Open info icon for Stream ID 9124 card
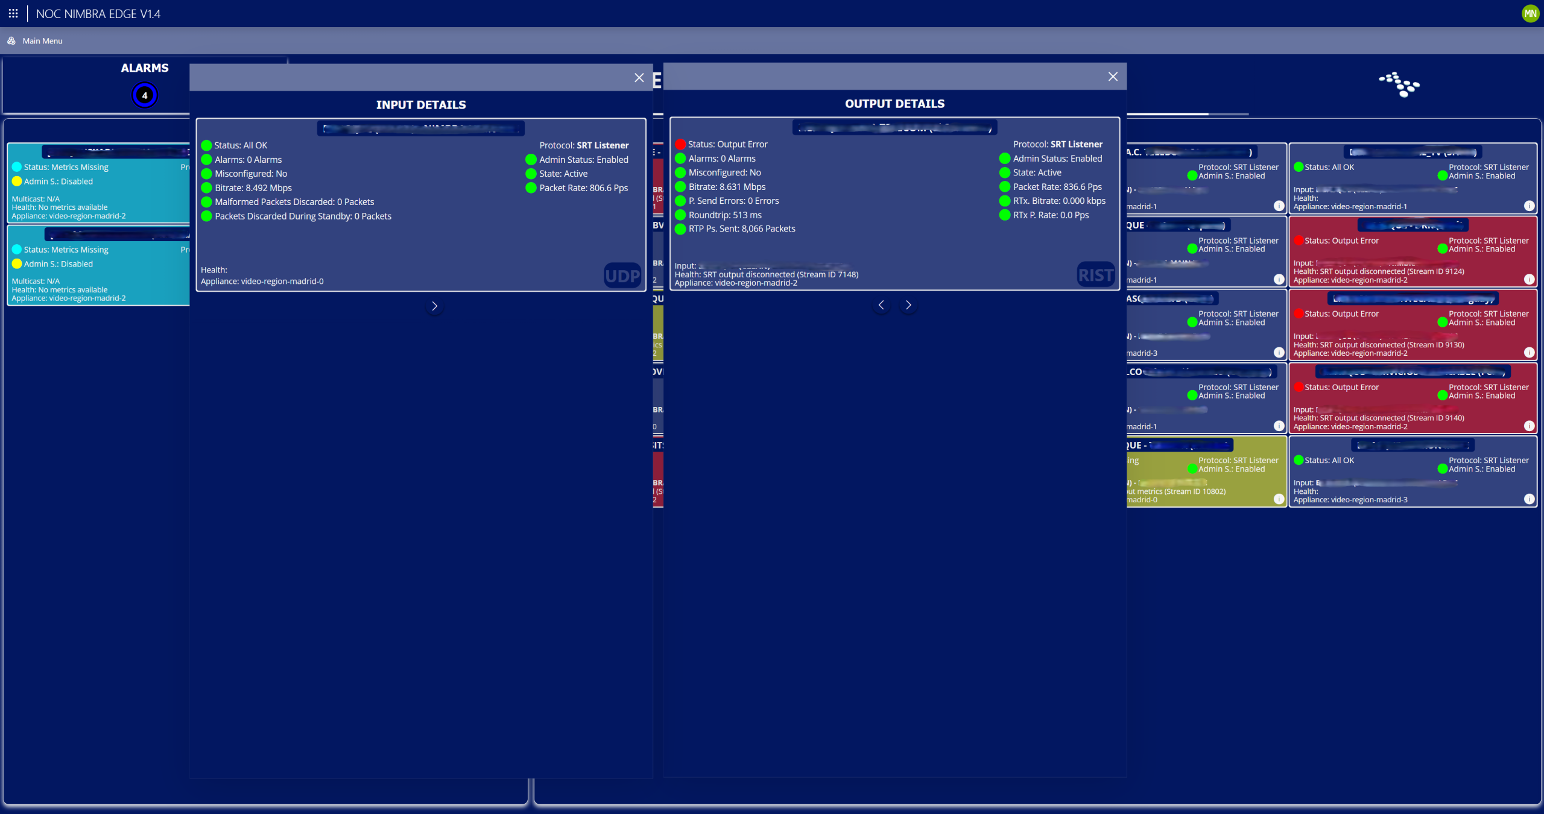Screen dimensions: 1544x814 tap(1529, 279)
